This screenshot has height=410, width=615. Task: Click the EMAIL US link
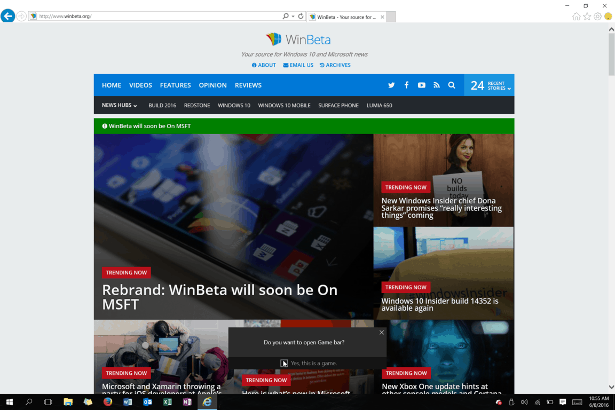298,65
